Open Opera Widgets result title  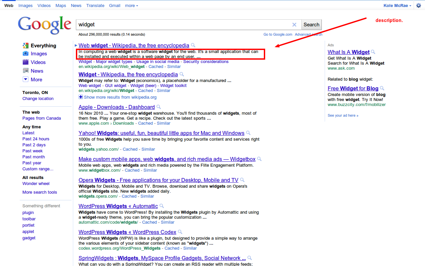(x=158, y=180)
